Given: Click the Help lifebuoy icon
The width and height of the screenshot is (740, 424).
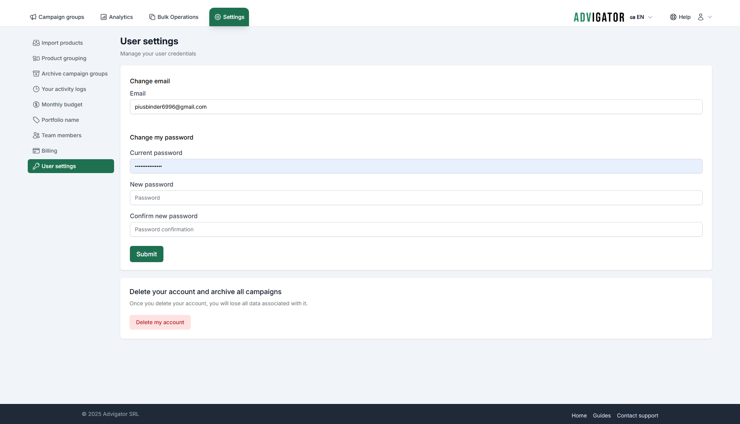Looking at the screenshot, I should click(673, 17).
